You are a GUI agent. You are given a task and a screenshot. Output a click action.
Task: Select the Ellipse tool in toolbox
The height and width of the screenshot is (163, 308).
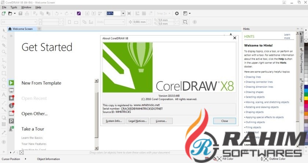[x=4, y=80]
